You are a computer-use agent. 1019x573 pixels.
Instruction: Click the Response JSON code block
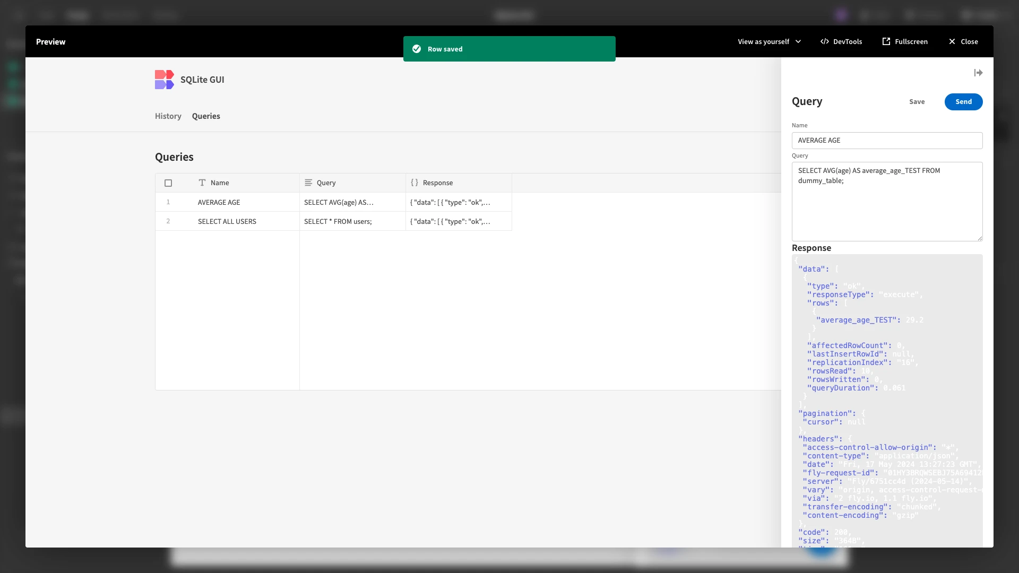click(x=887, y=401)
